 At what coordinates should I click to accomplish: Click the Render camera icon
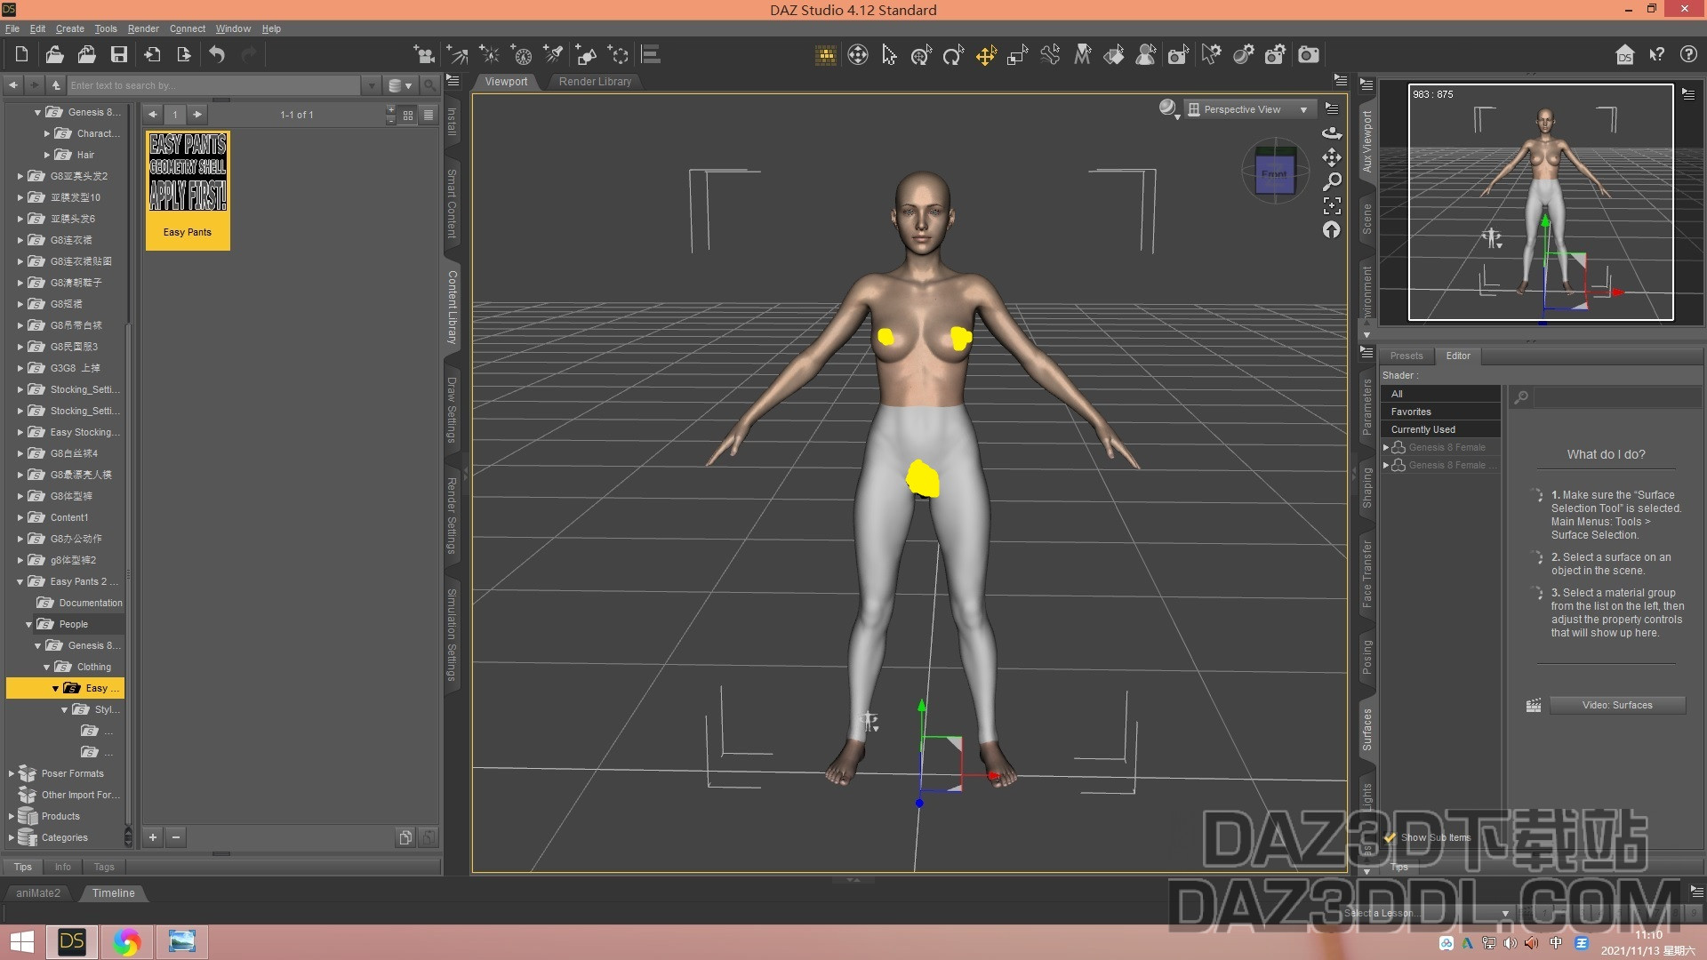pyautogui.click(x=1309, y=55)
